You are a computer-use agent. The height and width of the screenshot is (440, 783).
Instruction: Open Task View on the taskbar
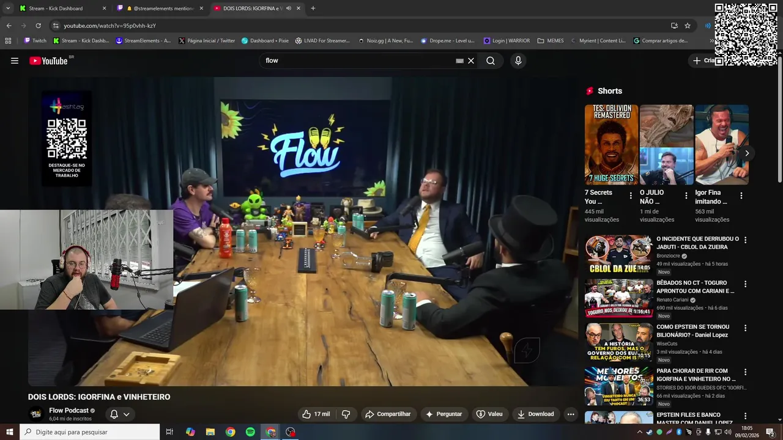(x=170, y=432)
